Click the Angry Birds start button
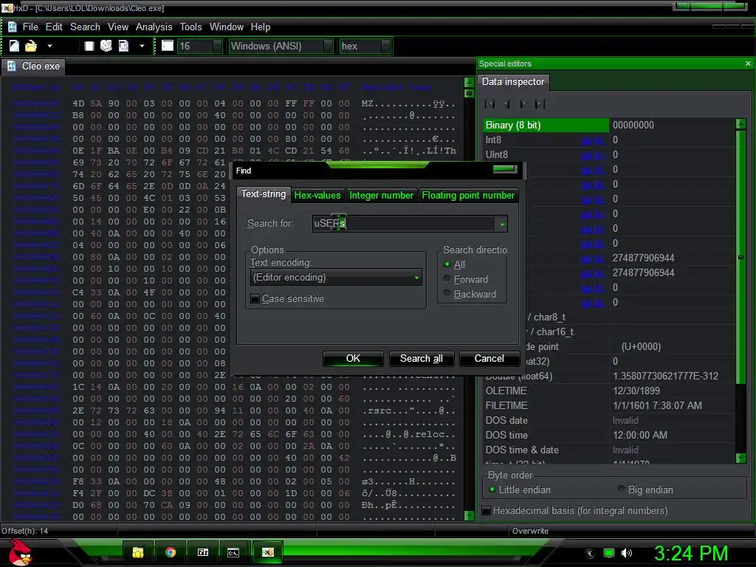 pyautogui.click(x=19, y=552)
